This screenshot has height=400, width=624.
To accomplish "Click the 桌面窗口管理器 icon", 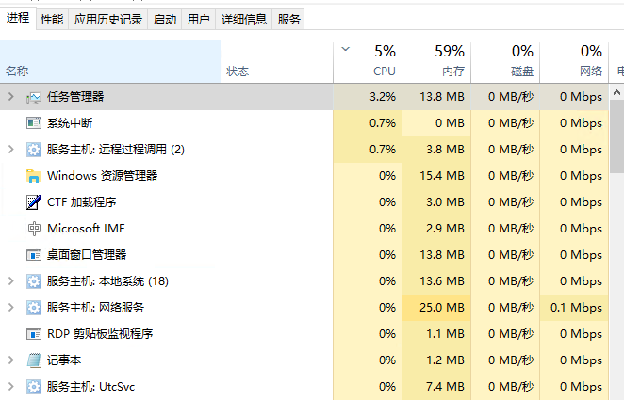I will point(34,255).
